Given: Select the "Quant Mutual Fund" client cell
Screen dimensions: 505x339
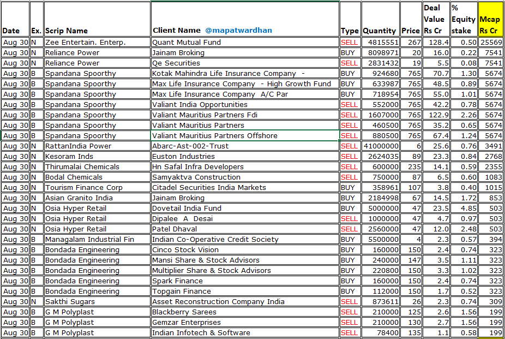Looking at the screenshot, I should pyautogui.click(x=245, y=42).
